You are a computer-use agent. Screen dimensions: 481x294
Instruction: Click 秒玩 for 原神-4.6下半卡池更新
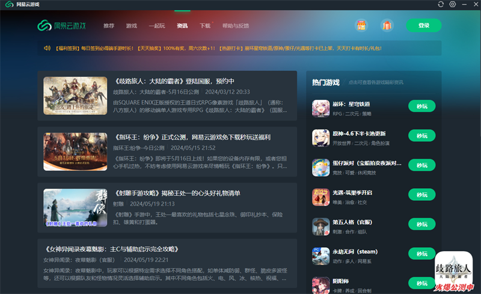422,136
